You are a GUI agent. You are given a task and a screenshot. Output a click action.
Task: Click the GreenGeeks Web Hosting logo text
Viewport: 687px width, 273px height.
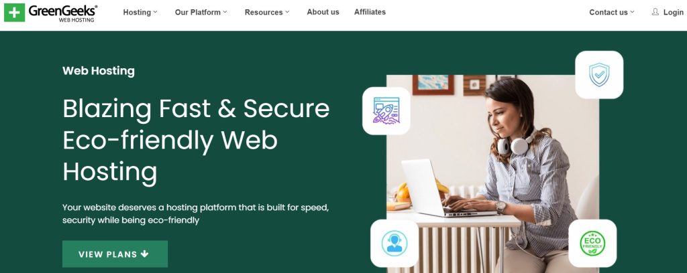63,13
